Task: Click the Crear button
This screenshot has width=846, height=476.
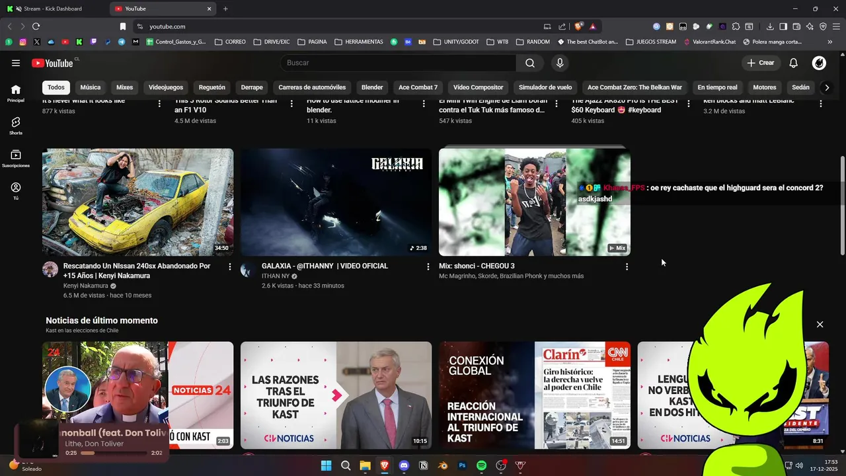Action: (761, 63)
